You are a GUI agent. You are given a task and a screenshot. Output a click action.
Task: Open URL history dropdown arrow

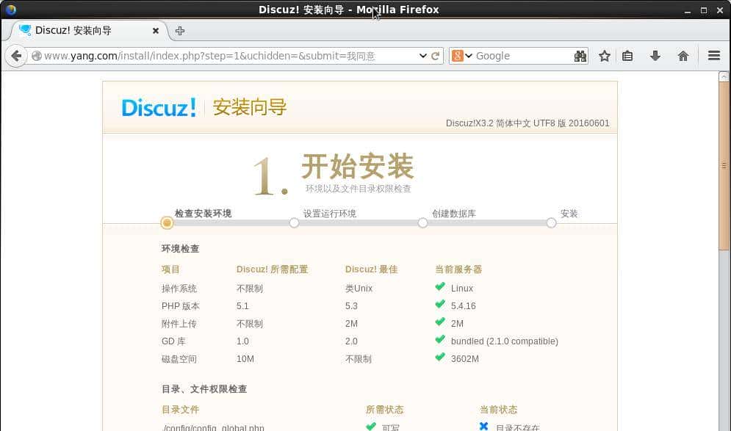click(x=423, y=56)
